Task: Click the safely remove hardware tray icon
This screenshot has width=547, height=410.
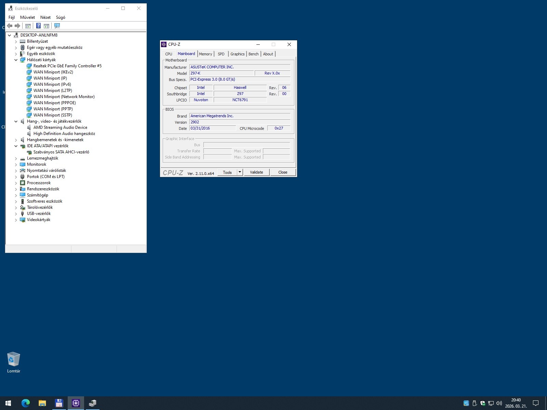Action: 475,403
